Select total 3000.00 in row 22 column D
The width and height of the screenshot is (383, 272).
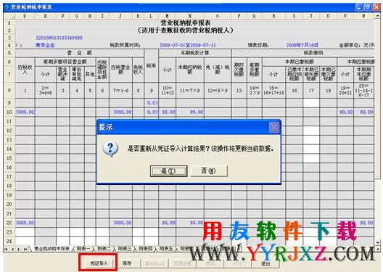tap(25, 223)
